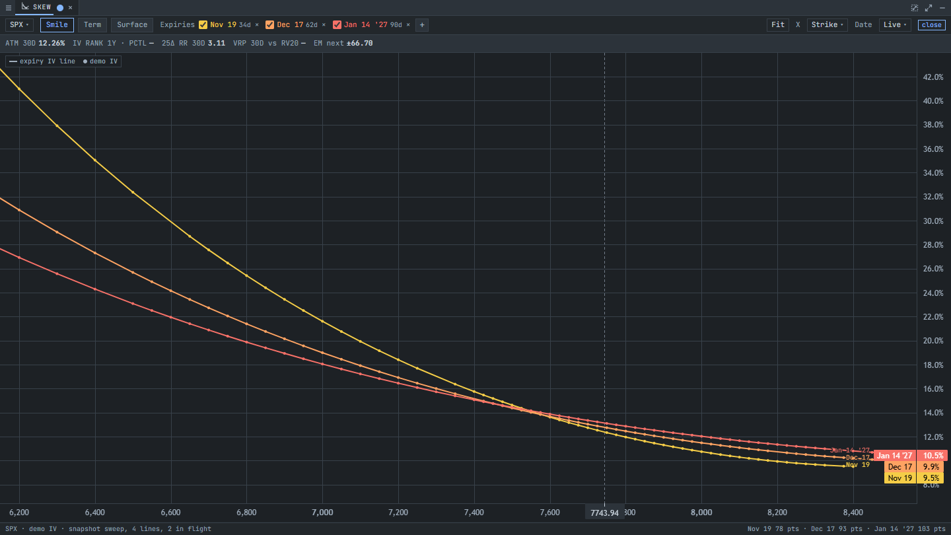Viewport: 951px width, 535px height.
Task: Click the 30.0% IV axis label
Action: pos(933,221)
